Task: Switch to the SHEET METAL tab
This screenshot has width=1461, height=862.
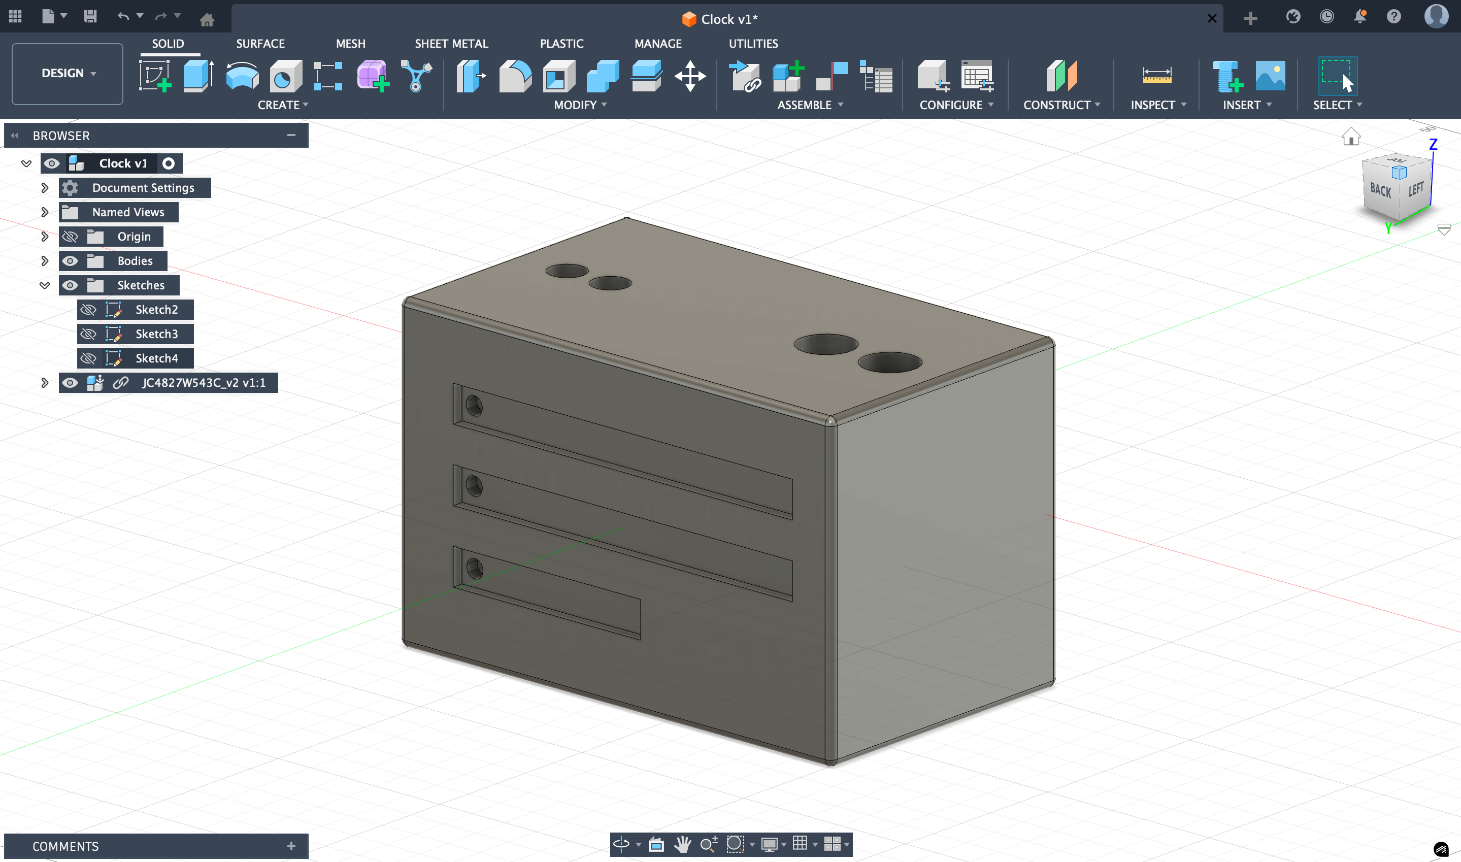Action: 451,44
